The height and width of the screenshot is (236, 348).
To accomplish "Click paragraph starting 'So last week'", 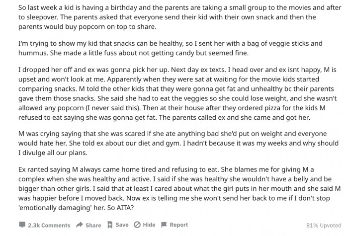I will point(180,17).
